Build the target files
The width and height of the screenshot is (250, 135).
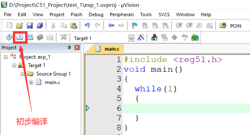(20, 37)
